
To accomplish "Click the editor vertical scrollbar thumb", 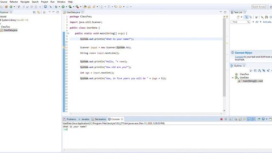I will coord(224,57).
